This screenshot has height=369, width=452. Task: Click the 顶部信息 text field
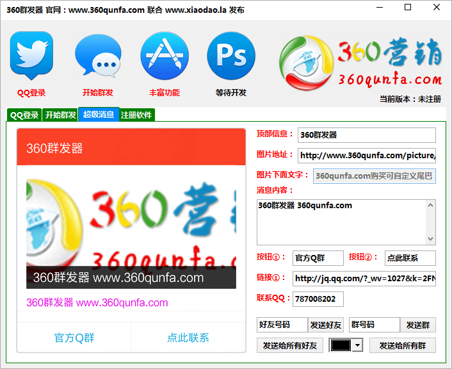click(366, 135)
